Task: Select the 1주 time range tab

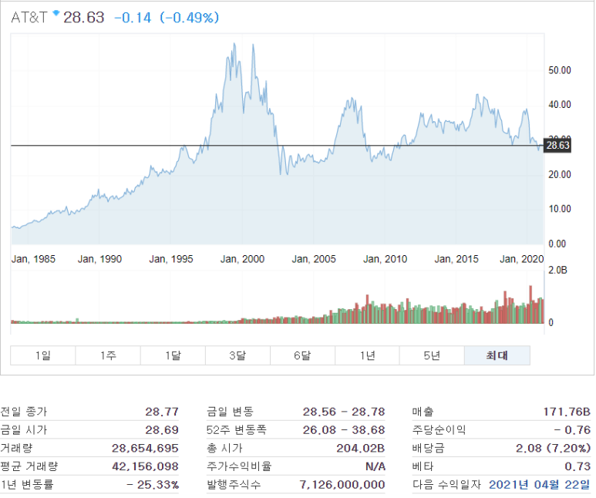Action: [x=108, y=355]
